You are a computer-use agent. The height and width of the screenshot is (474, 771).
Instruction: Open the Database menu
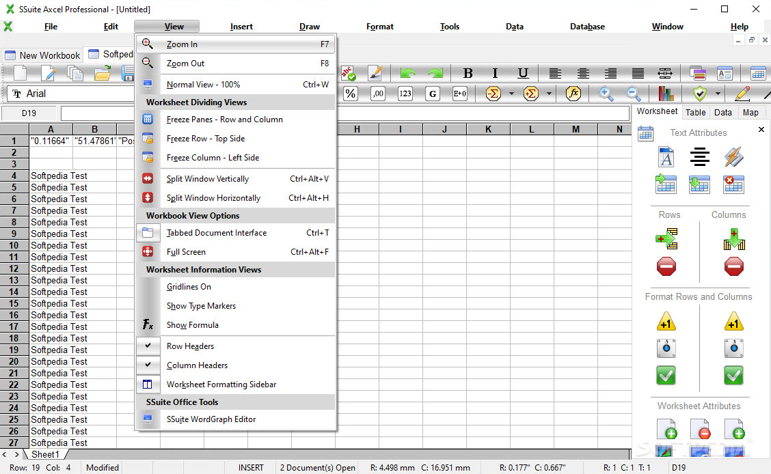(x=587, y=27)
